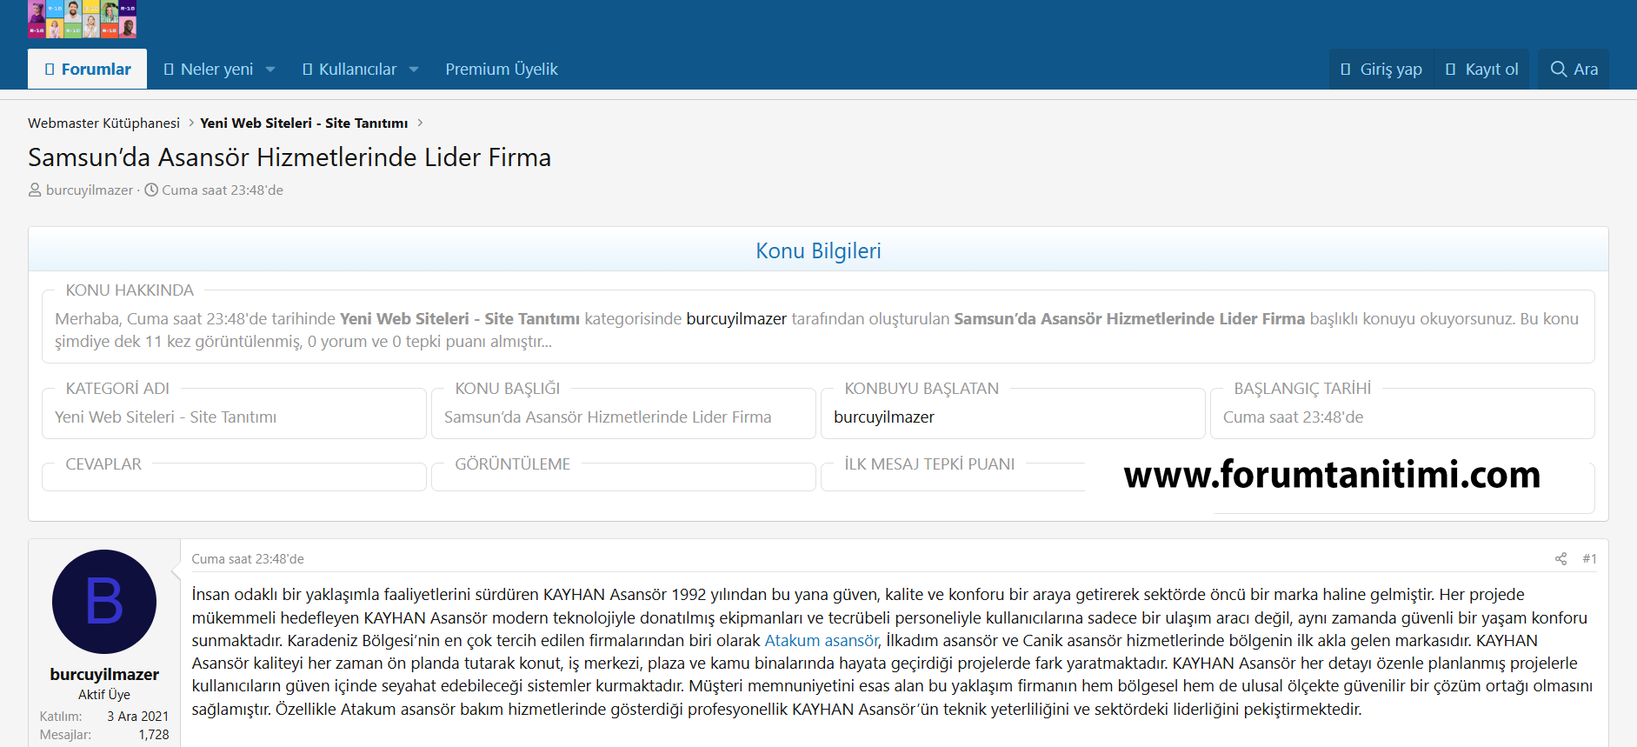Click the Giriş yap login icon

click(x=1346, y=70)
